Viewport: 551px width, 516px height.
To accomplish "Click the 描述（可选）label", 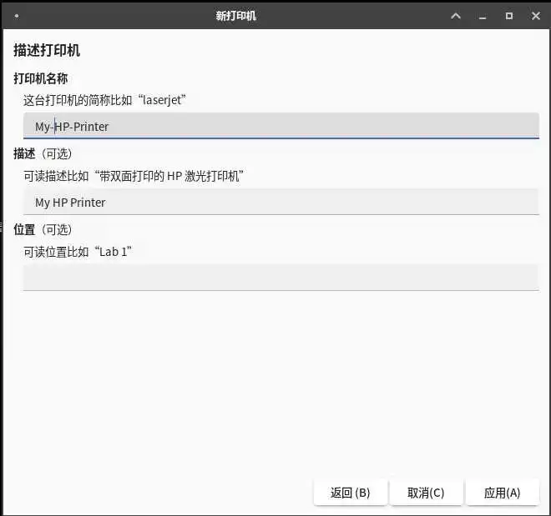I will 43,153.
